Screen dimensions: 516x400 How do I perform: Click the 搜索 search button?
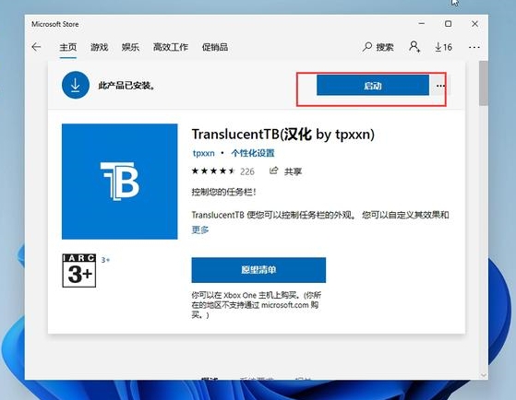378,47
